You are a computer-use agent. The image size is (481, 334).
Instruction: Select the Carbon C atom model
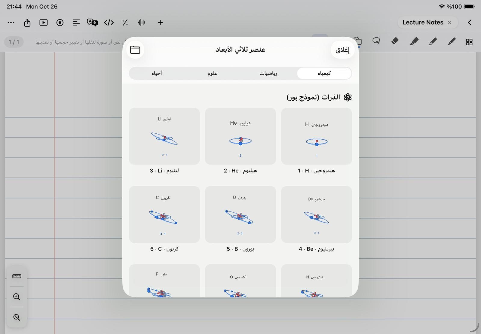point(164,214)
